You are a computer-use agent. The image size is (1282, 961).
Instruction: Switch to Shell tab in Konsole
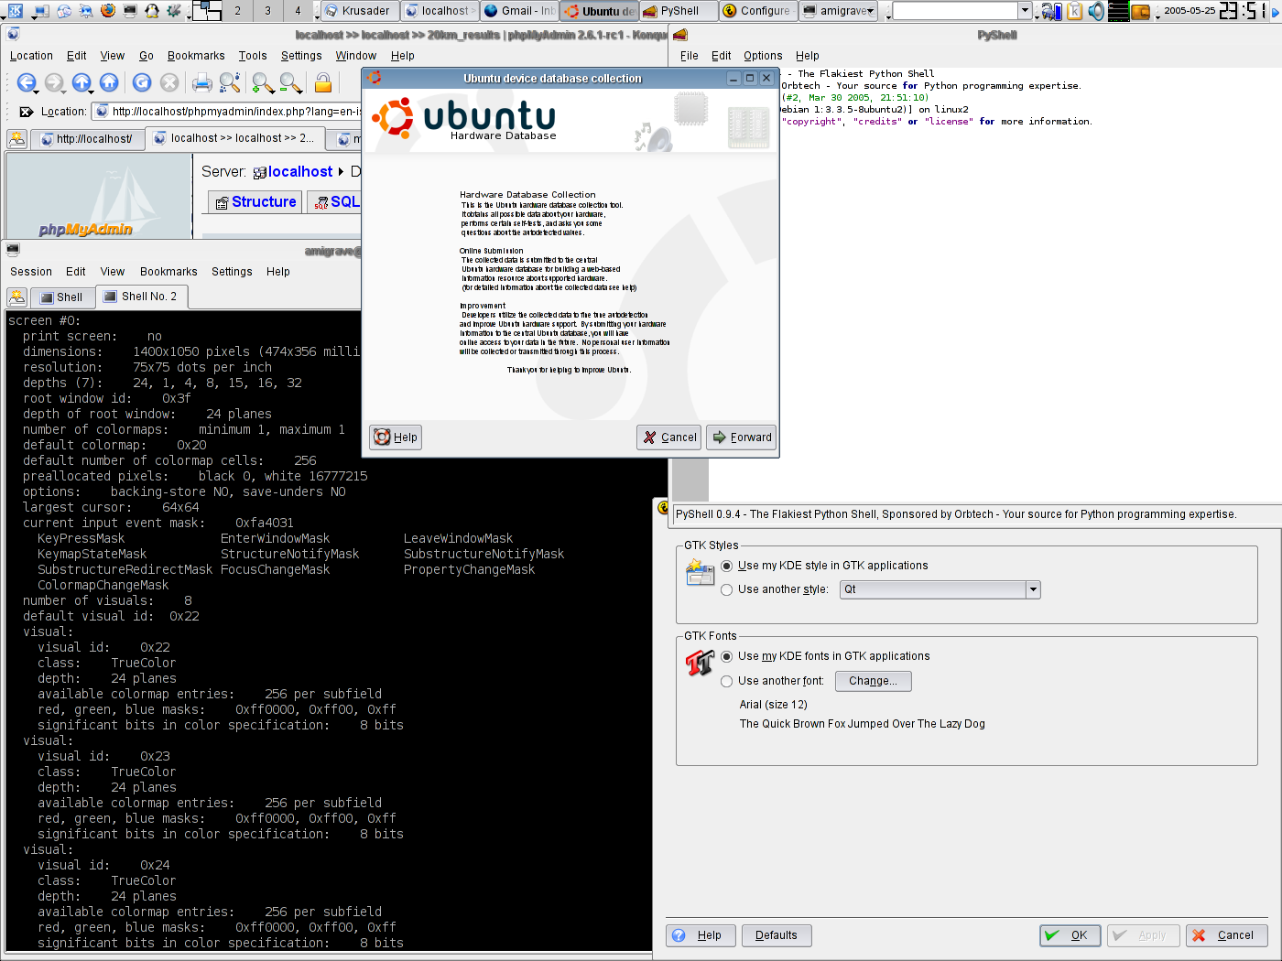click(61, 297)
